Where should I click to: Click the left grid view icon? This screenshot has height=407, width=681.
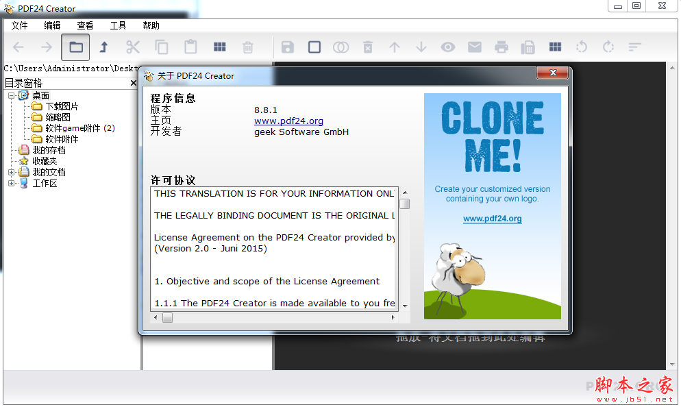(220, 47)
